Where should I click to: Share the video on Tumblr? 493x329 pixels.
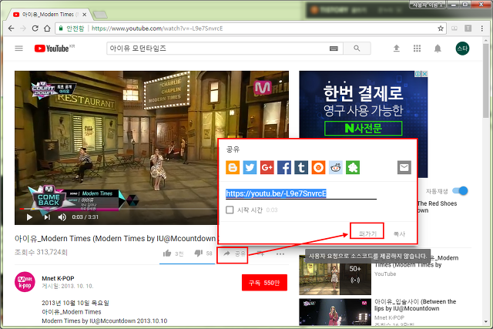click(x=301, y=167)
